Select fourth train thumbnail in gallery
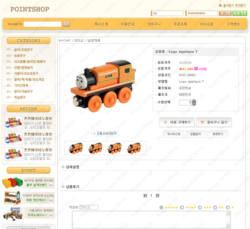Image resolution: width=250 pixels, height=229 pixels. pos(134,148)
